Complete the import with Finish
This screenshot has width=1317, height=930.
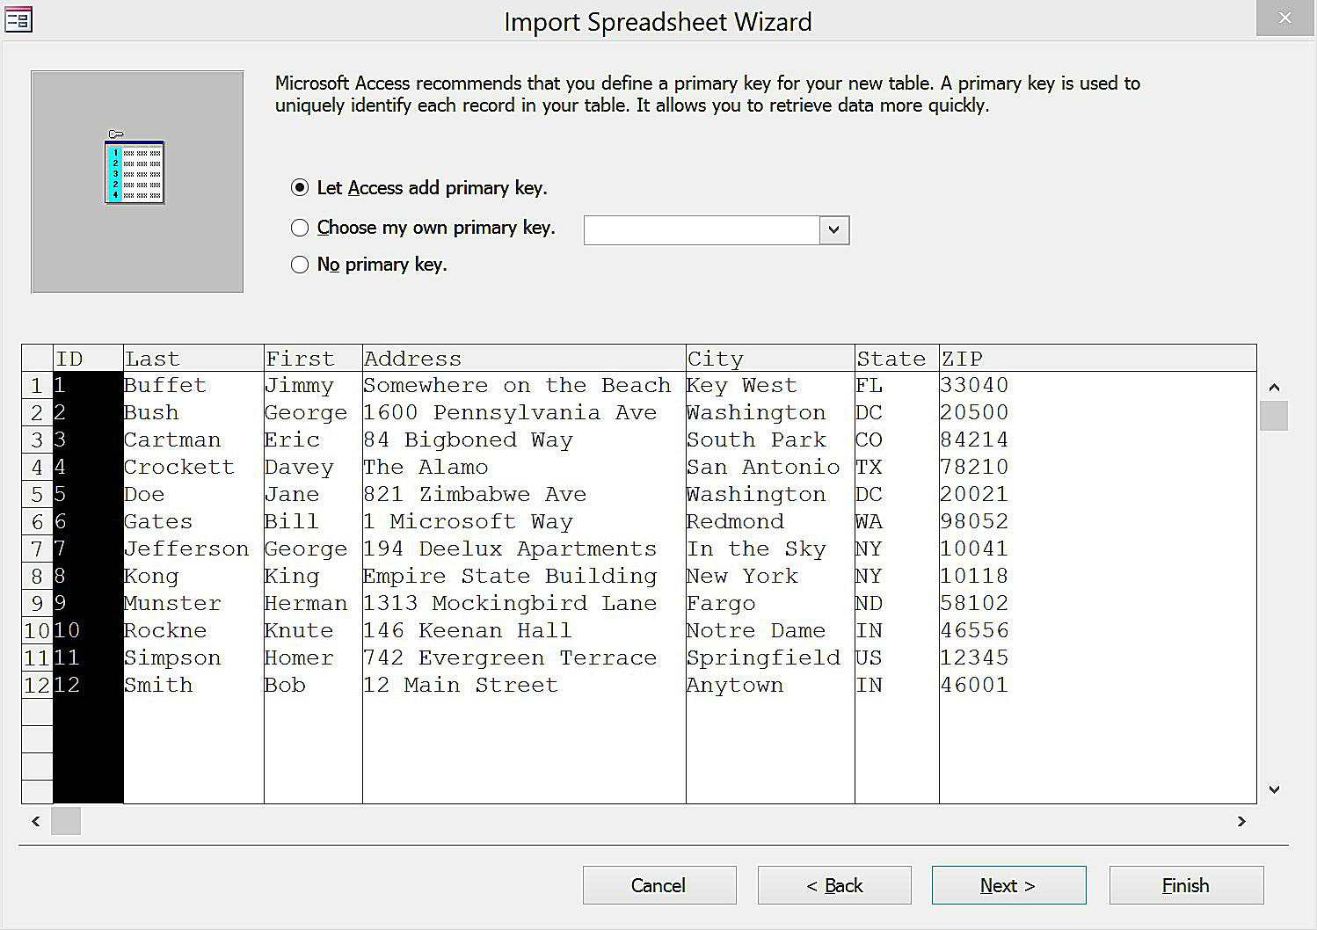[x=1184, y=885]
